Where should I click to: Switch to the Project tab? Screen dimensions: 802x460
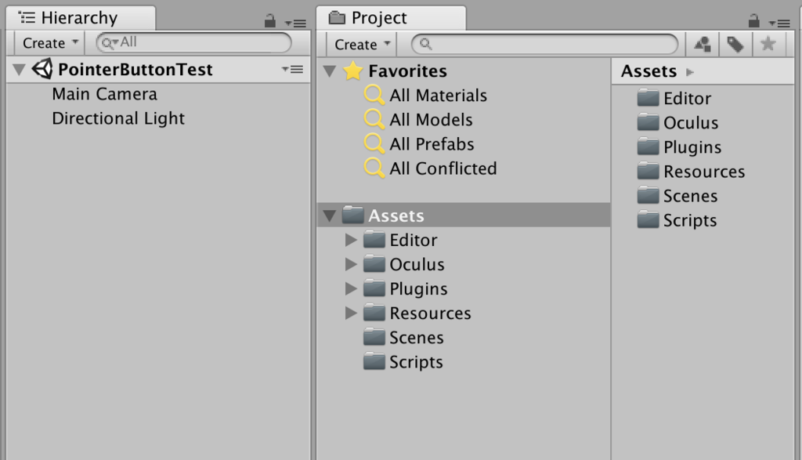pyautogui.click(x=379, y=18)
